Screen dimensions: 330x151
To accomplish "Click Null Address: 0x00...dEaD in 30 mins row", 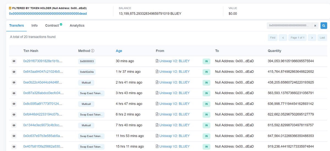I will tap(234, 61).
